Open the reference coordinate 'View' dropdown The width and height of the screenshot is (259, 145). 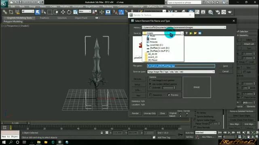click(x=85, y=11)
